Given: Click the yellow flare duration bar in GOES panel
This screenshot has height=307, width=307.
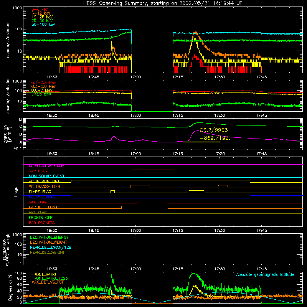Looking at the screenshot, I should [201, 142].
